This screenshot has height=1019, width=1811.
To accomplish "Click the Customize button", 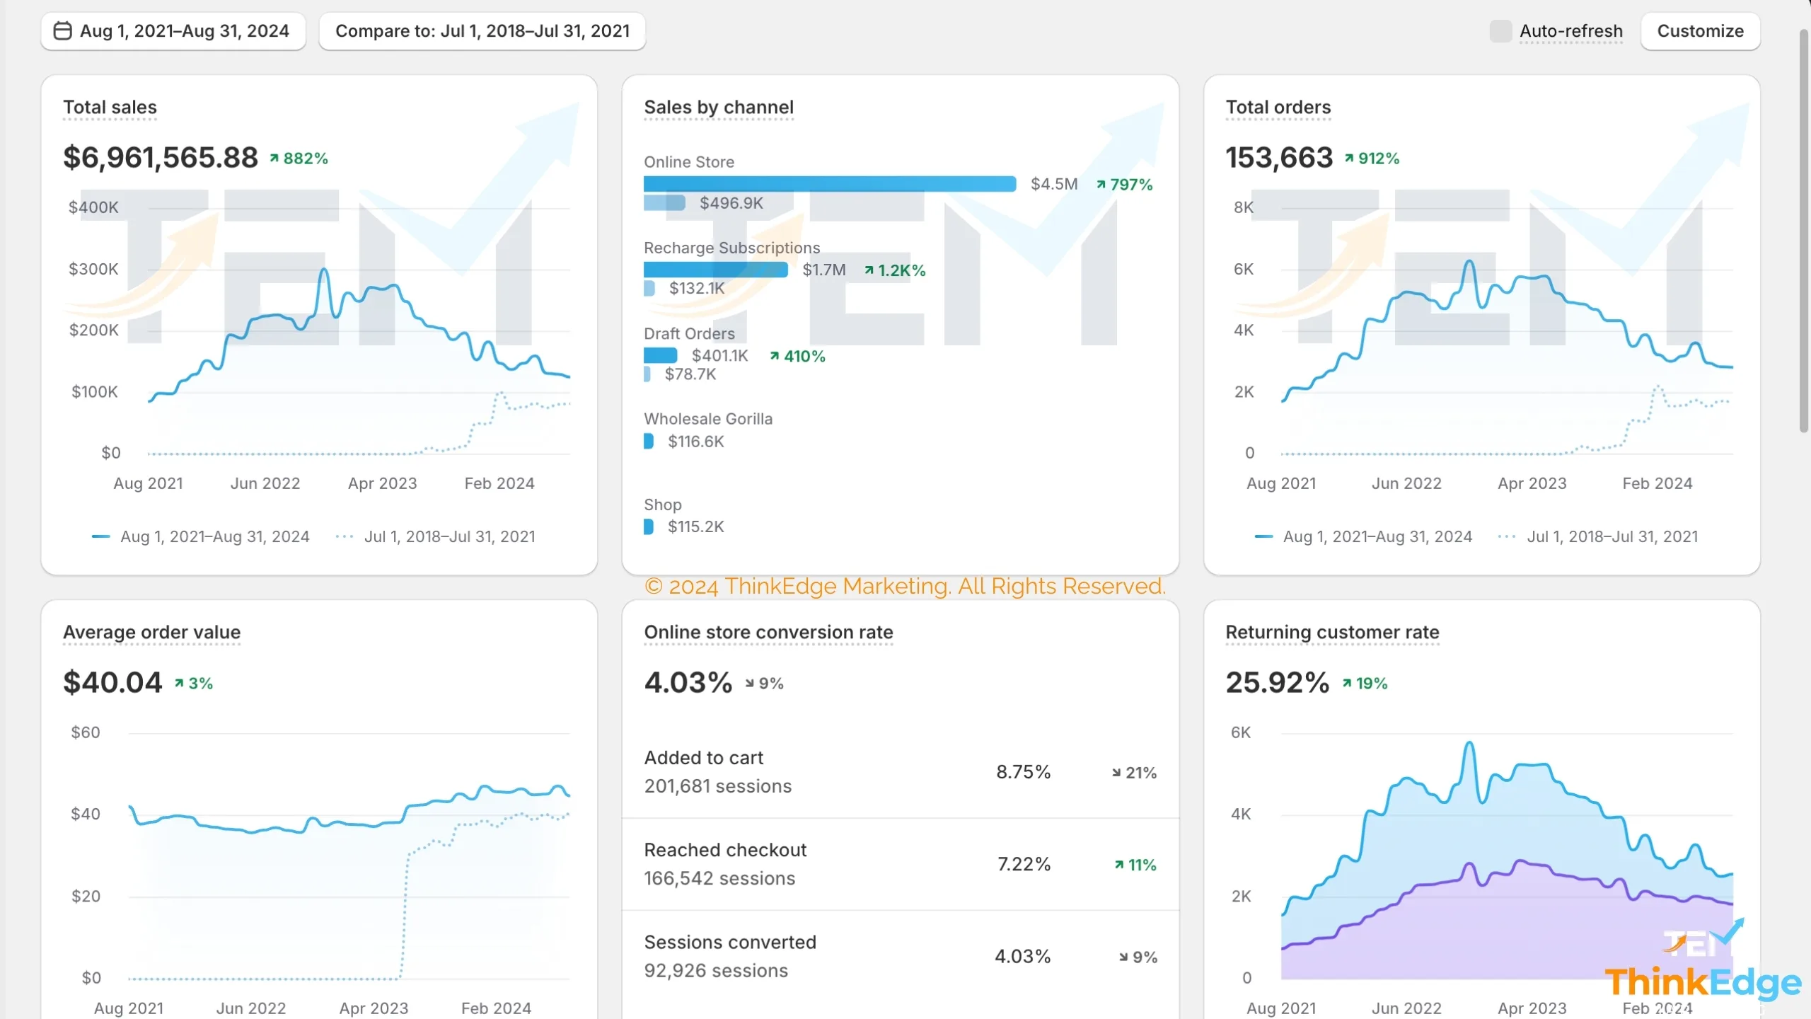I will point(1701,30).
